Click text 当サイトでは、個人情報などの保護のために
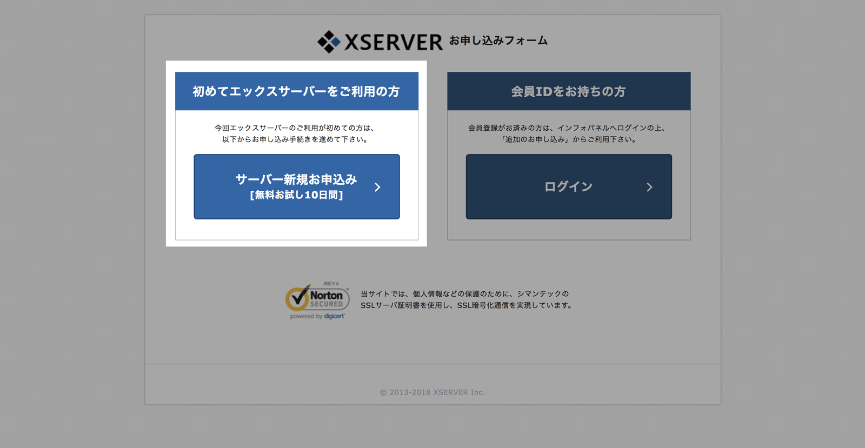Image resolution: width=865 pixels, height=448 pixels. click(435, 294)
